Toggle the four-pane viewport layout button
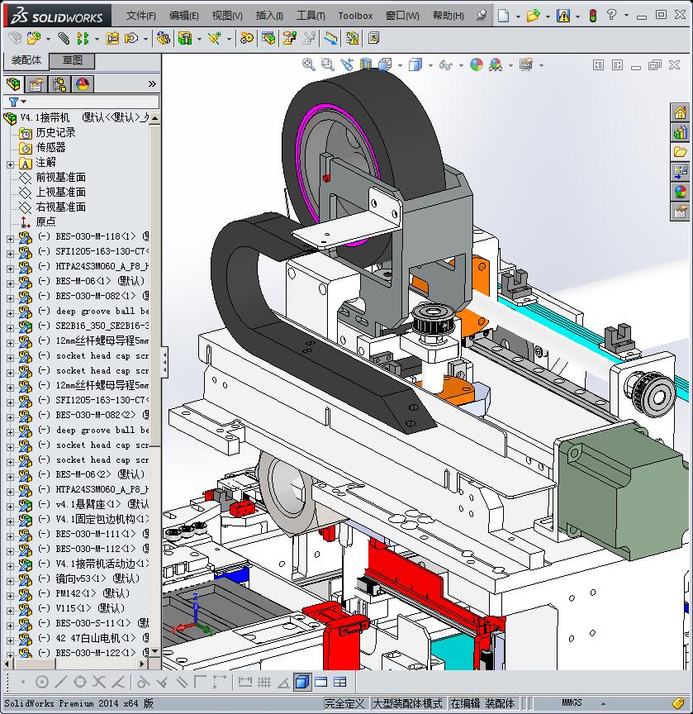 coord(339,682)
